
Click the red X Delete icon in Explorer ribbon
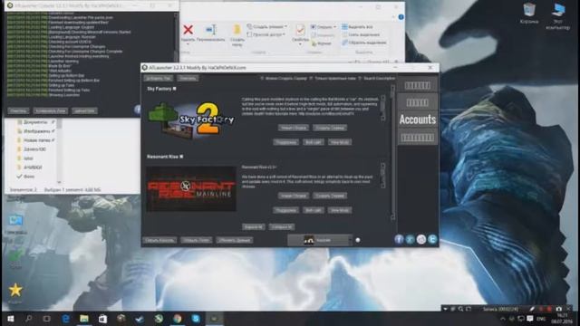tap(188, 30)
